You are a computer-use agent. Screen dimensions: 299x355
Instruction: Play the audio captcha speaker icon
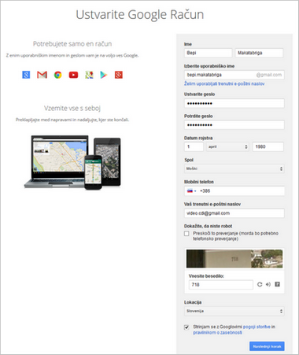click(268, 284)
